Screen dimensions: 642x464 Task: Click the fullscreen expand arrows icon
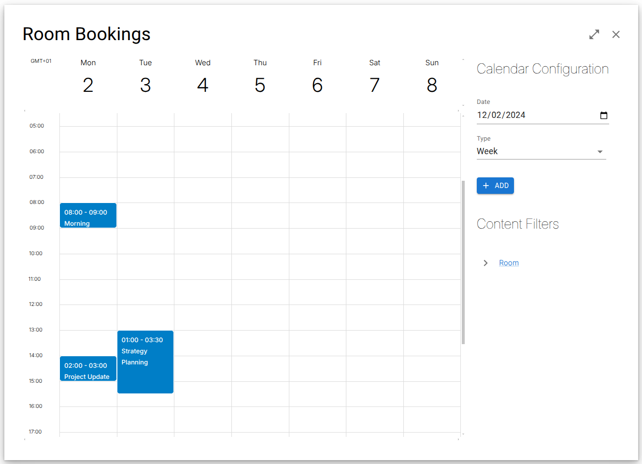[x=594, y=34]
